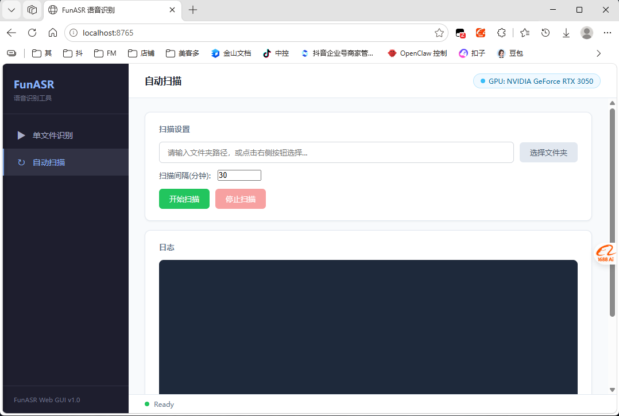This screenshot has width=619, height=416.
Task: Open the 豆包 bookmark
Action: point(510,53)
